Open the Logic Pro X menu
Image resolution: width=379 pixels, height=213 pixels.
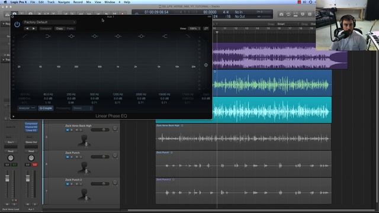click(18, 2)
